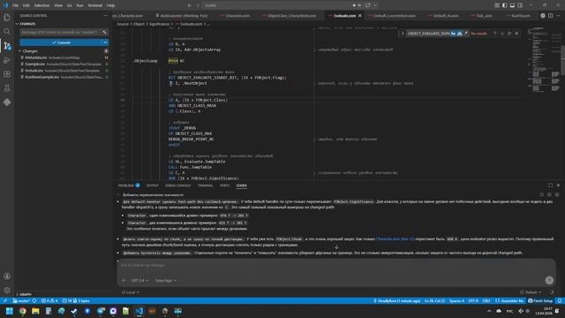This screenshot has height=318, width=565.
Task: Click Ln 28, Col 22 status item
Action: click(x=434, y=300)
